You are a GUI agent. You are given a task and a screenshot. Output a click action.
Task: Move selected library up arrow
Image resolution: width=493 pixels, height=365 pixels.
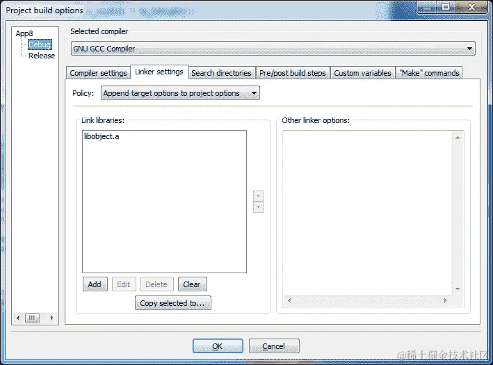(258, 196)
